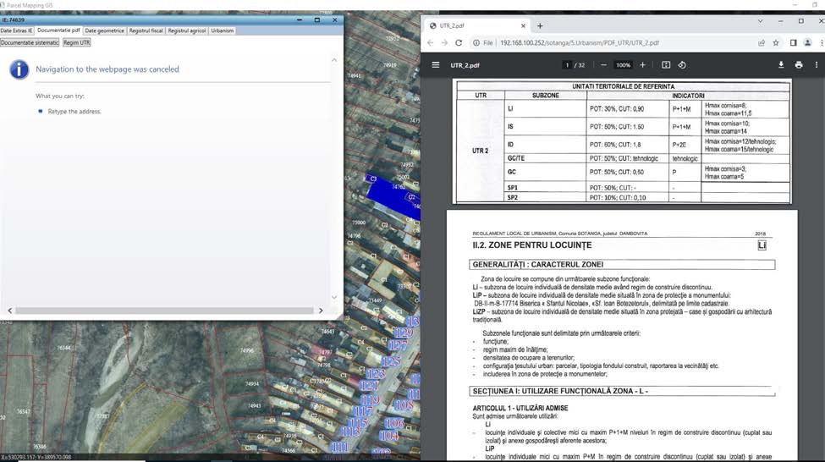Select the Registrul fiscal tab
This screenshot has width=825, height=462.
(x=146, y=30)
